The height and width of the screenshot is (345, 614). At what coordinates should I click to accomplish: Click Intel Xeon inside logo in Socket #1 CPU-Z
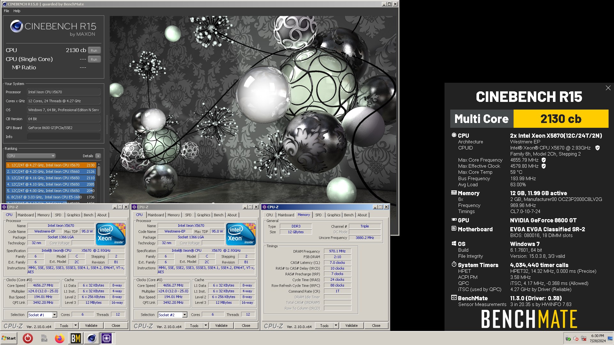coord(111,234)
